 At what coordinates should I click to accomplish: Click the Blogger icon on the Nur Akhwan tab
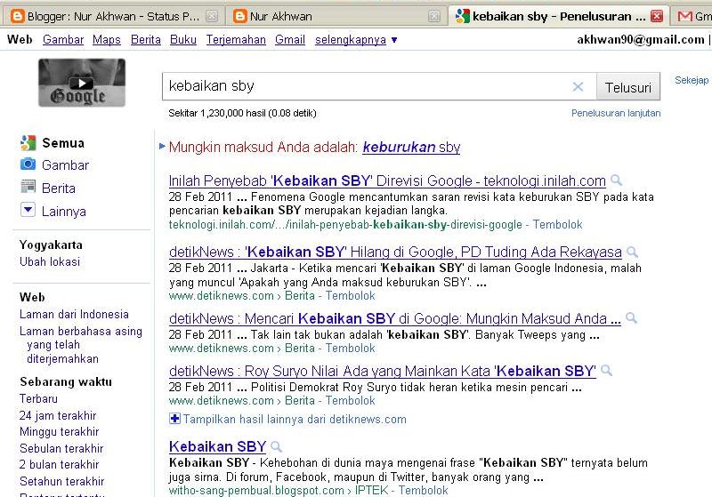pos(239,16)
